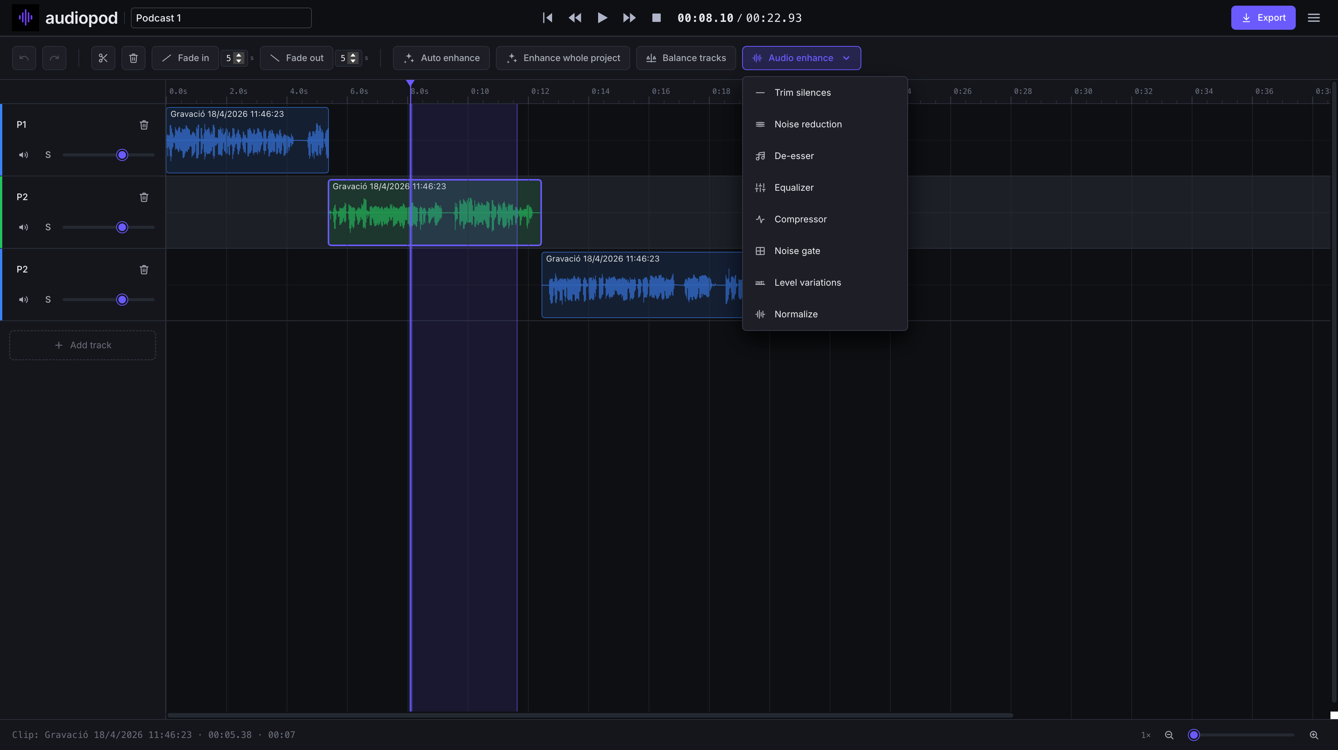Edit the Podcast 1 project name
1338x750 pixels.
tap(221, 18)
